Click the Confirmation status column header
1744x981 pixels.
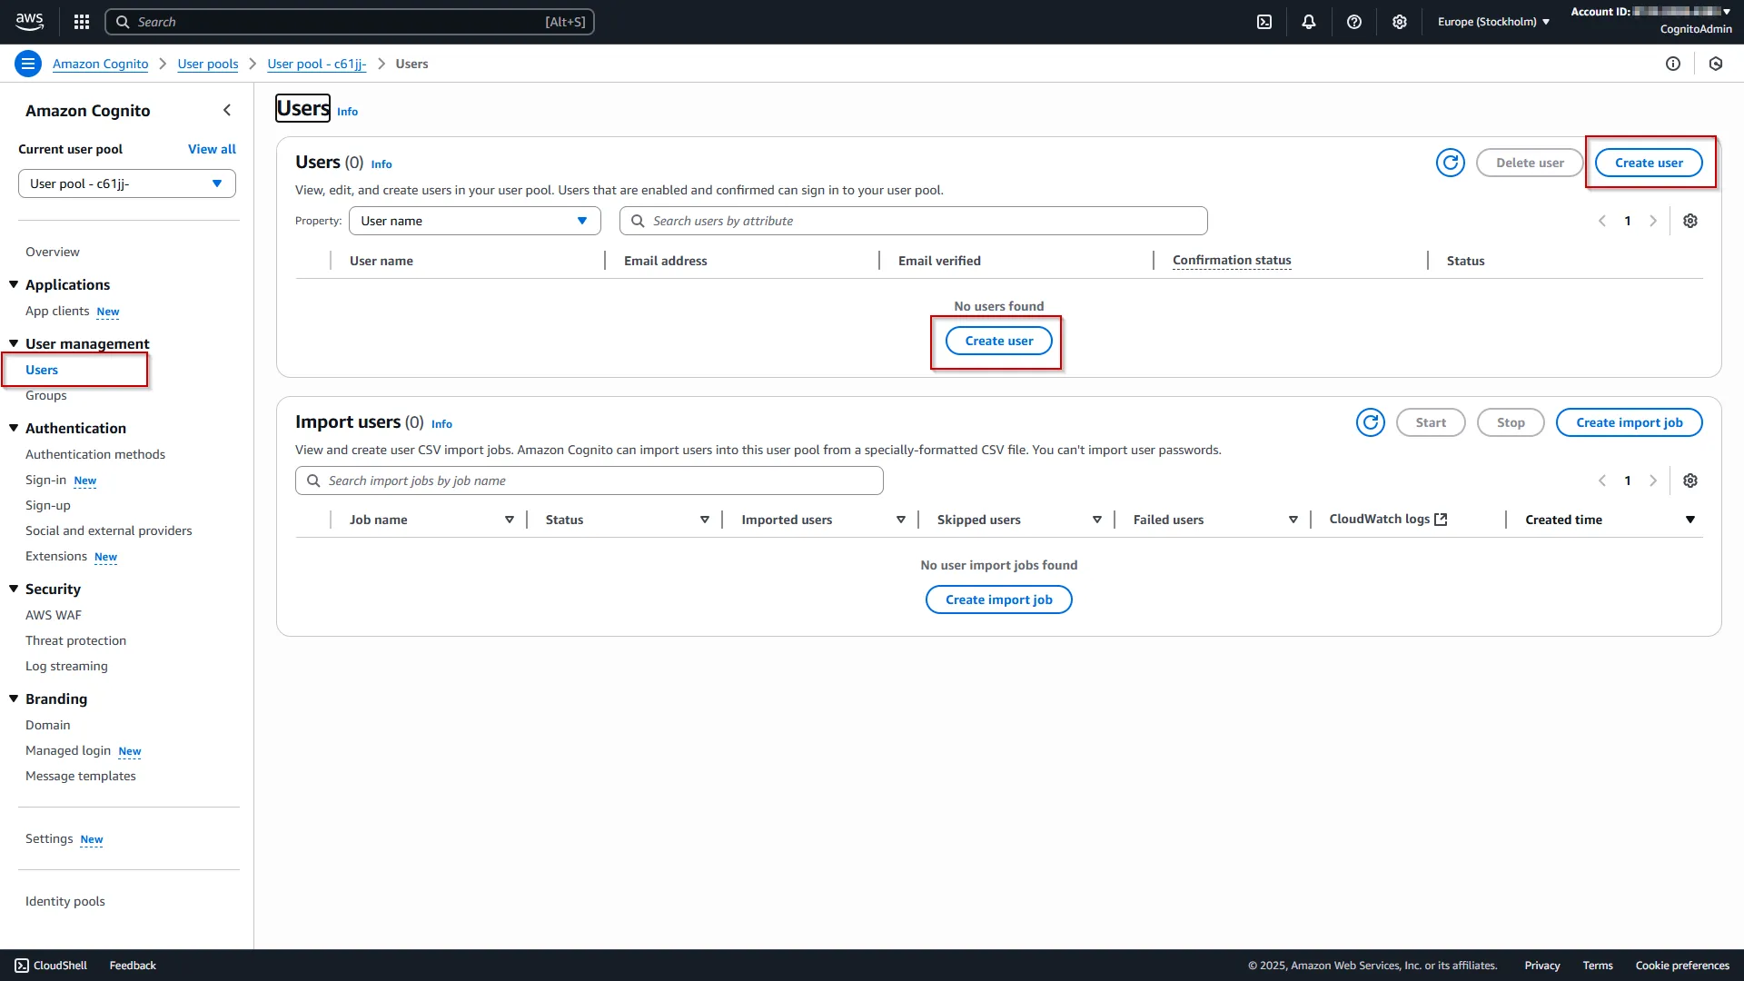click(1232, 261)
